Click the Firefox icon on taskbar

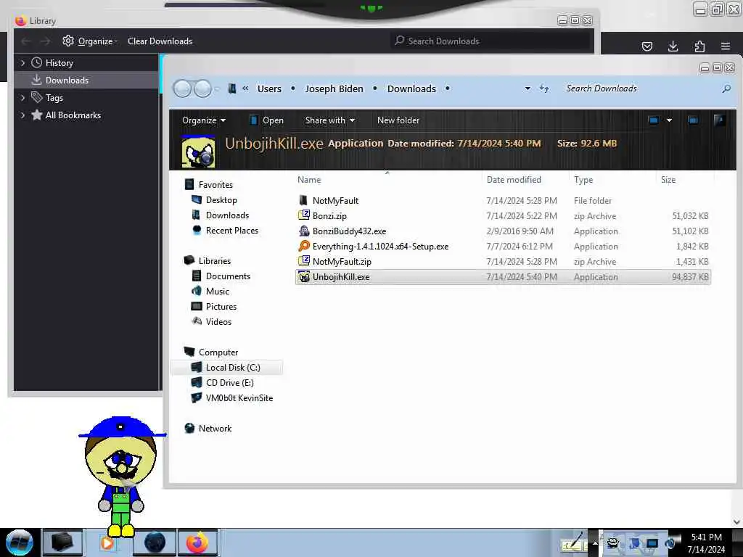[x=197, y=542]
